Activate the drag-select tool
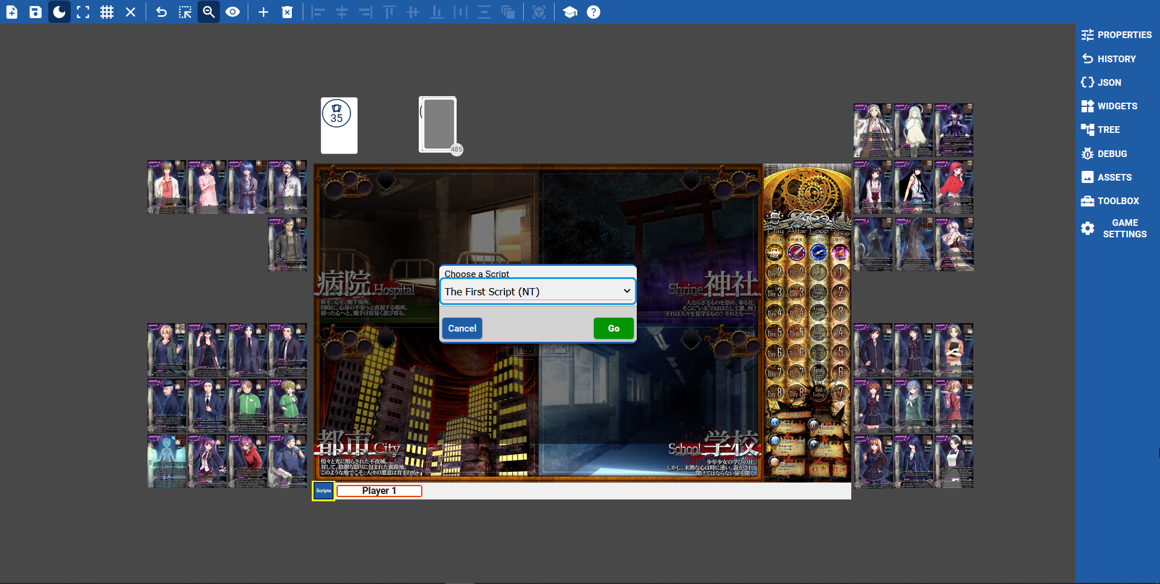1160x584 pixels. click(x=185, y=12)
